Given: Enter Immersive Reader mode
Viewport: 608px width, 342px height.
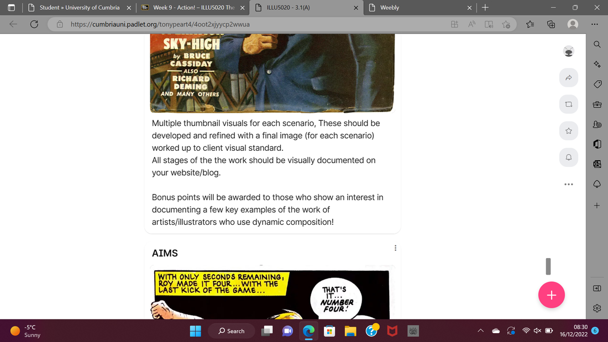Looking at the screenshot, I should 489,24.
